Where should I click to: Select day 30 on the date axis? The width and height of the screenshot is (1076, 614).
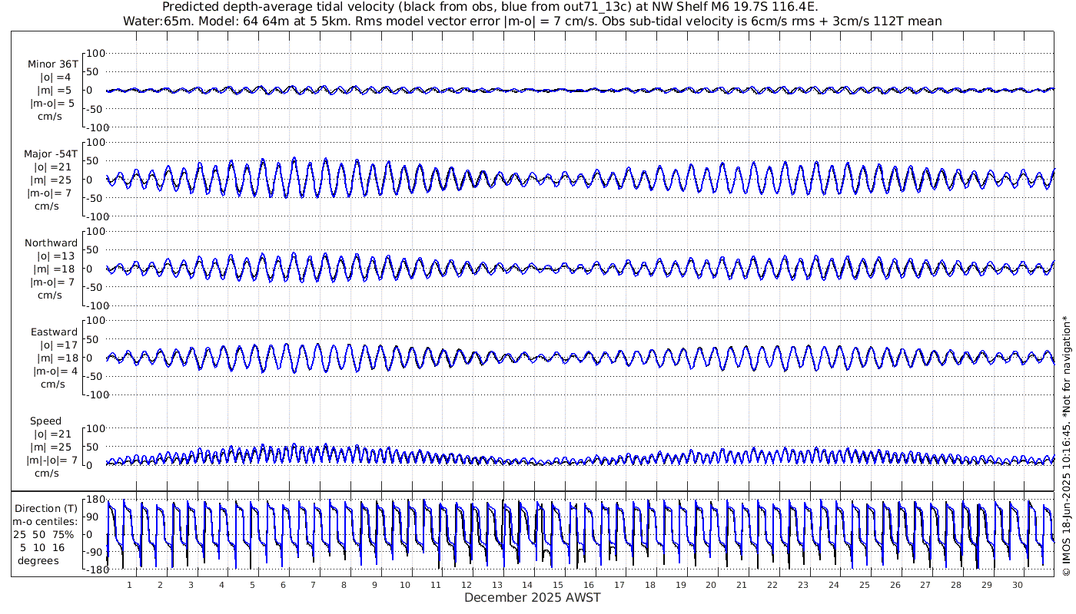pyautogui.click(x=1017, y=585)
